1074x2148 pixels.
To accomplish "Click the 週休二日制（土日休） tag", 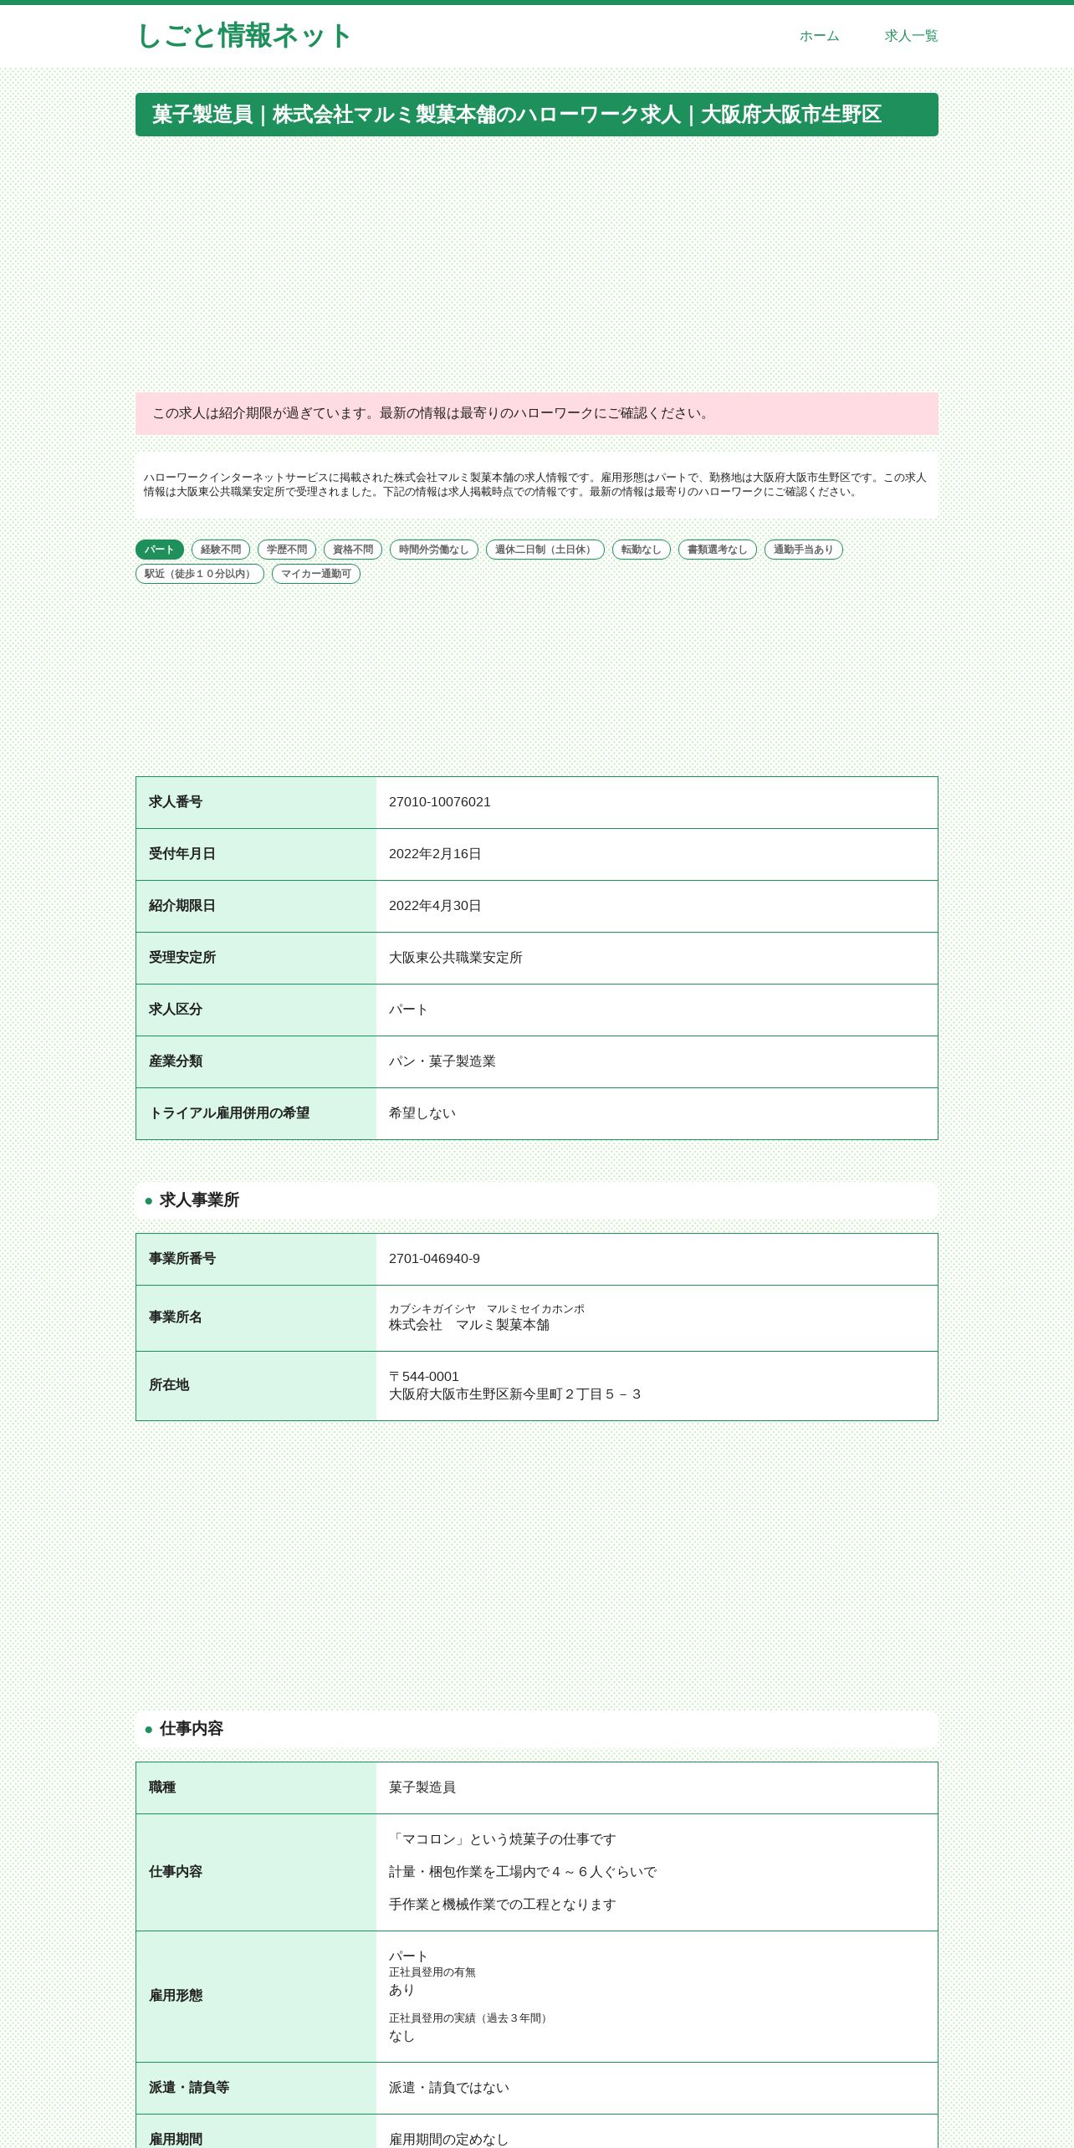I will pyautogui.click(x=545, y=550).
